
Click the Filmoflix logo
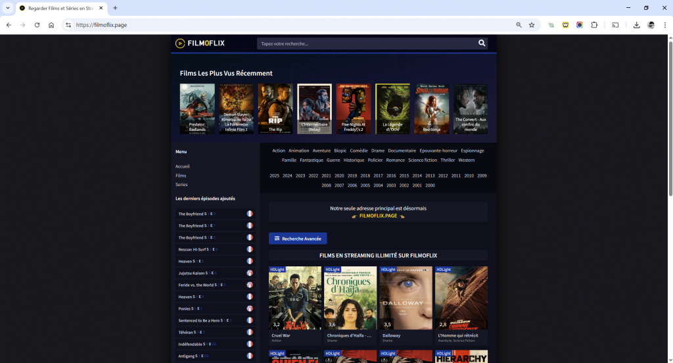click(200, 43)
